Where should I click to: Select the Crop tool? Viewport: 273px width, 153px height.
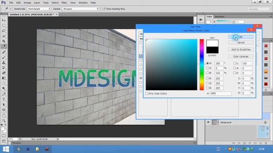point(4,41)
